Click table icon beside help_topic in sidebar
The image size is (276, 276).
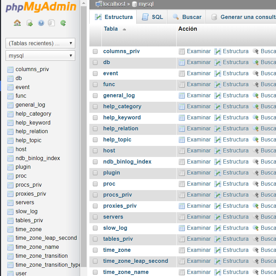click(x=10, y=140)
